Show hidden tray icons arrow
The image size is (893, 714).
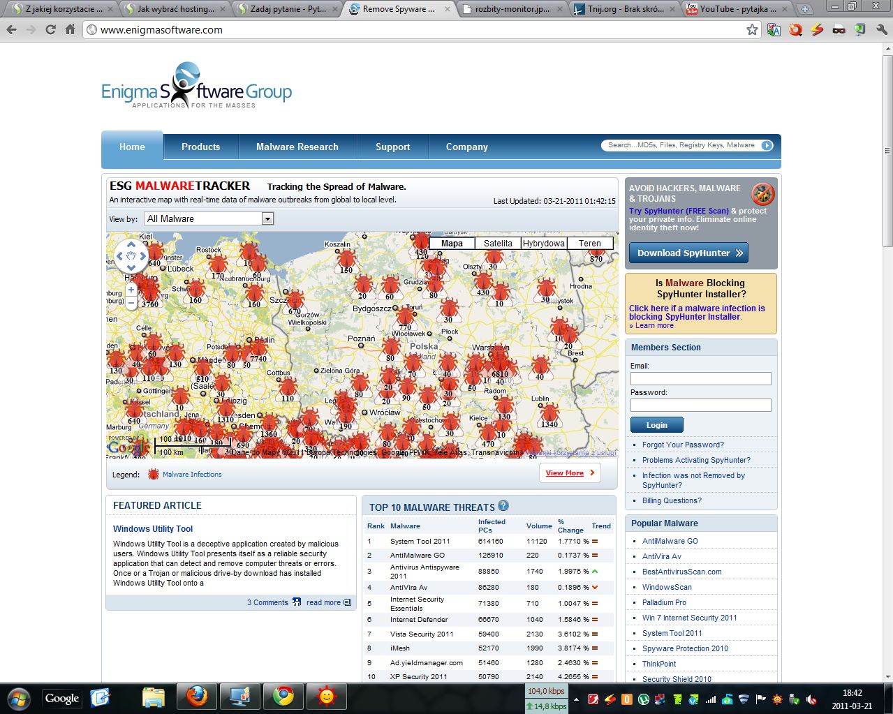(x=576, y=699)
